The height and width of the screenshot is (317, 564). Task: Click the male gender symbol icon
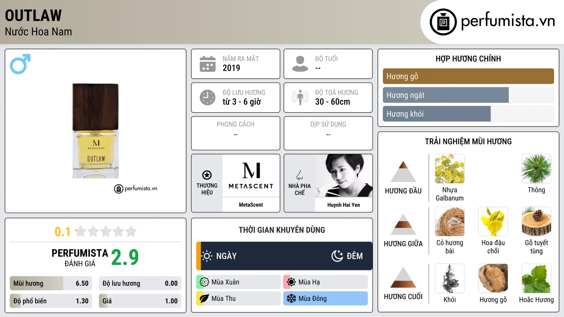coord(20,64)
